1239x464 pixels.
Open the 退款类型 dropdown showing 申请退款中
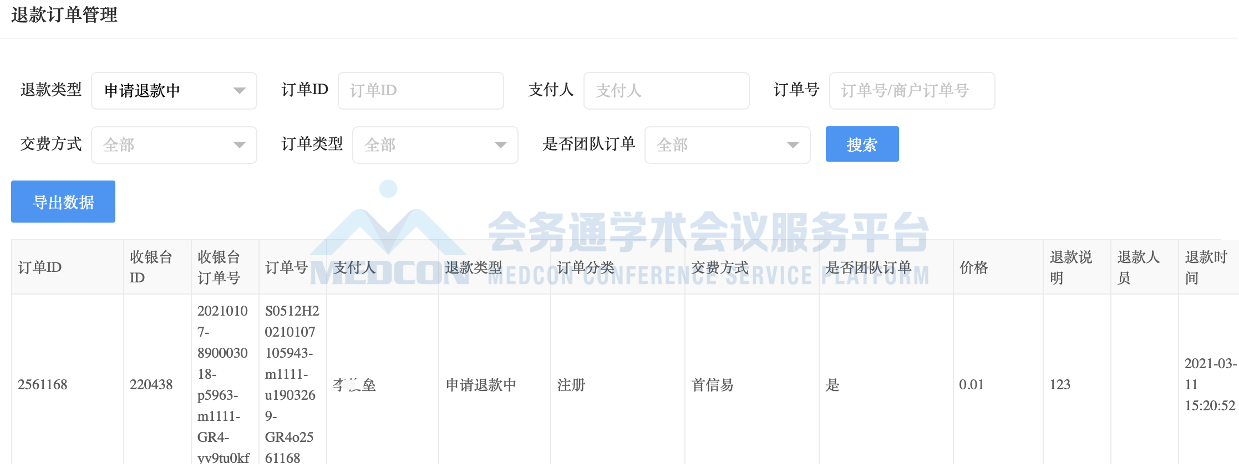174,91
